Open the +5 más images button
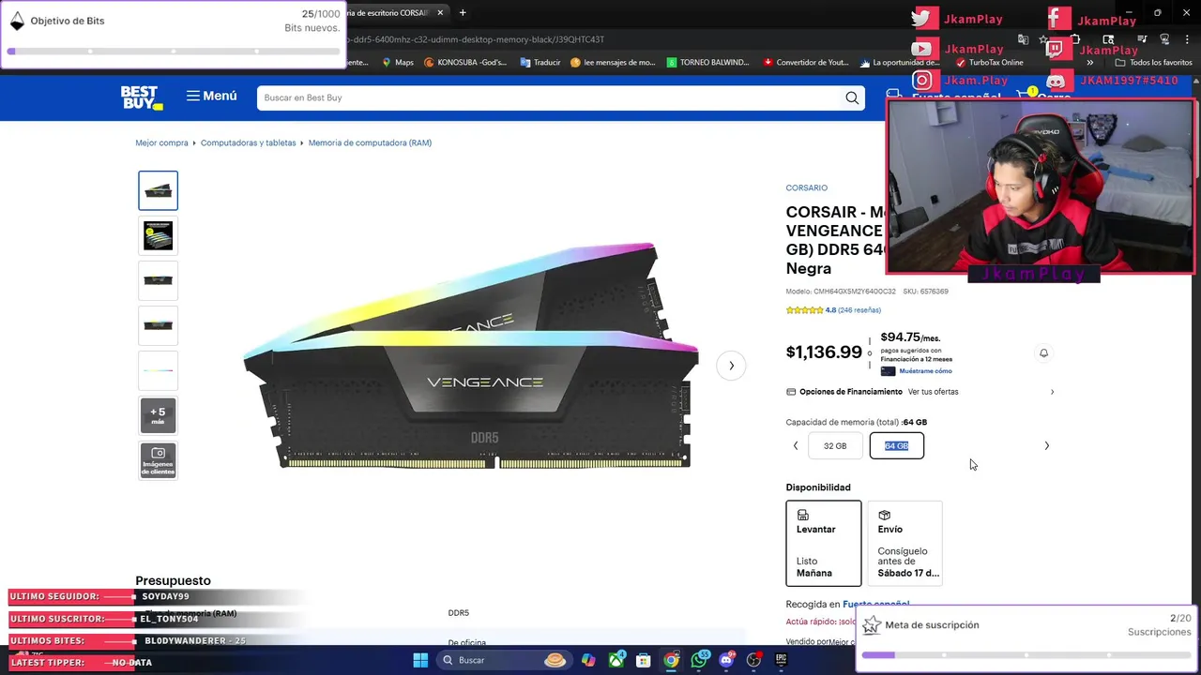The height and width of the screenshot is (675, 1201). click(158, 415)
